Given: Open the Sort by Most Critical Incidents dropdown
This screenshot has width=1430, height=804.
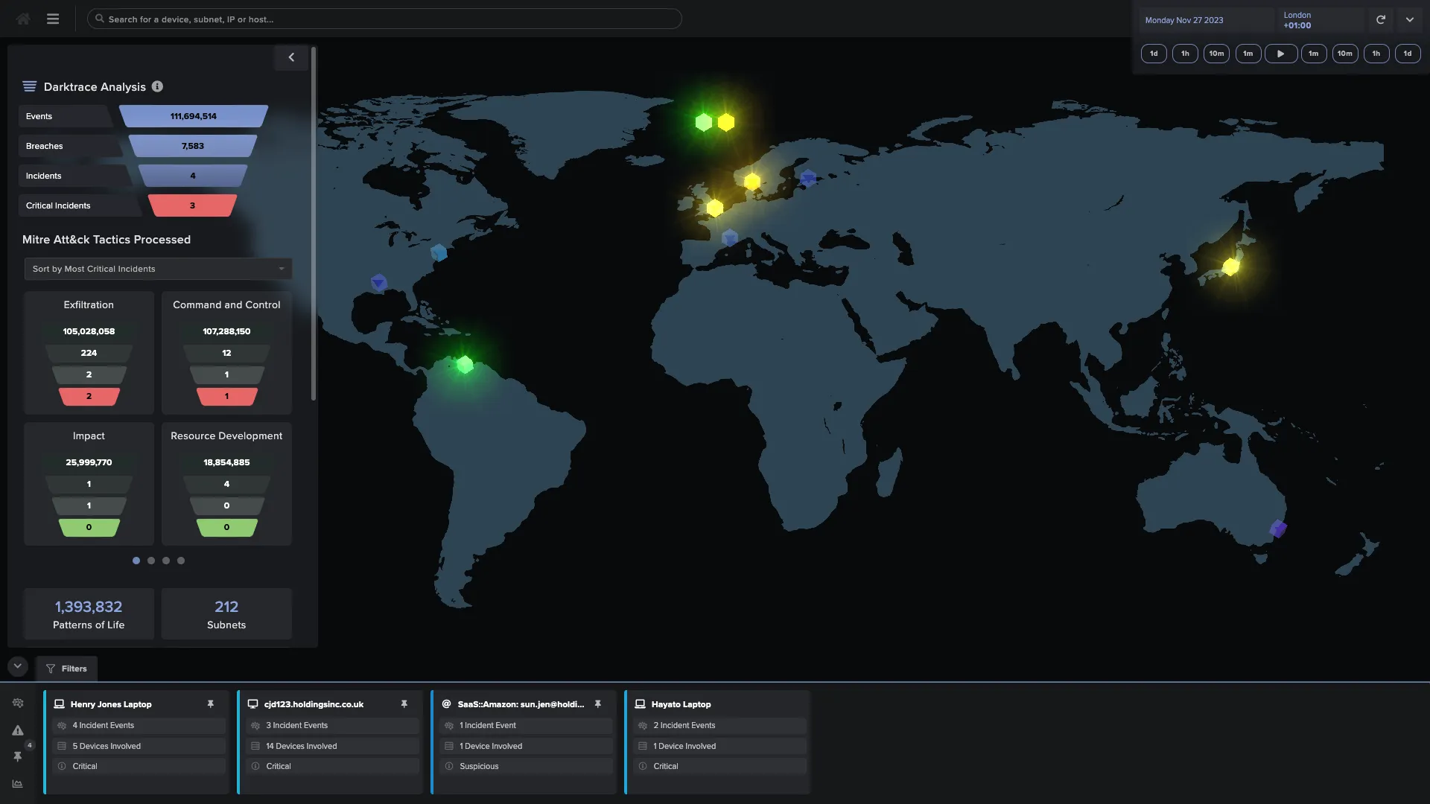Looking at the screenshot, I should [157, 269].
